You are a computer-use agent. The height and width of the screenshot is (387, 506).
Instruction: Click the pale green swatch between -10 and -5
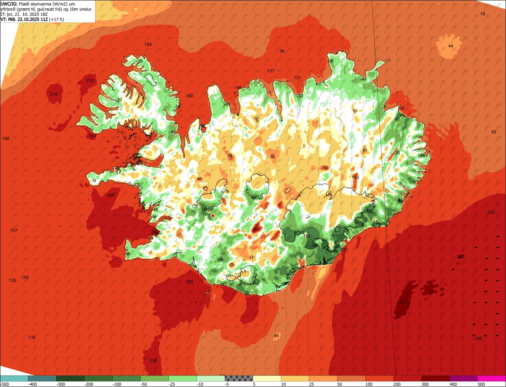211,378
